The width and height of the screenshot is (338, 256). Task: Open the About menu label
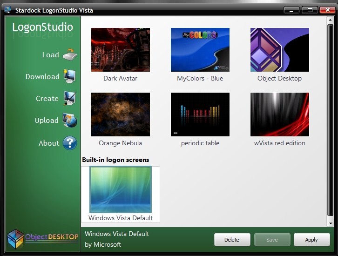(x=49, y=143)
